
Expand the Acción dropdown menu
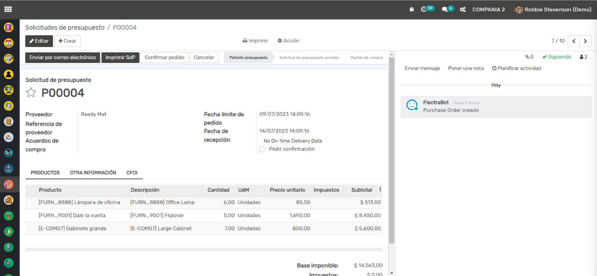tap(288, 41)
